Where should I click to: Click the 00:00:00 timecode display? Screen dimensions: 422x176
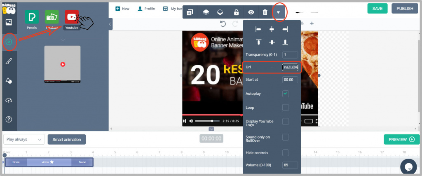pyautogui.click(x=211, y=138)
